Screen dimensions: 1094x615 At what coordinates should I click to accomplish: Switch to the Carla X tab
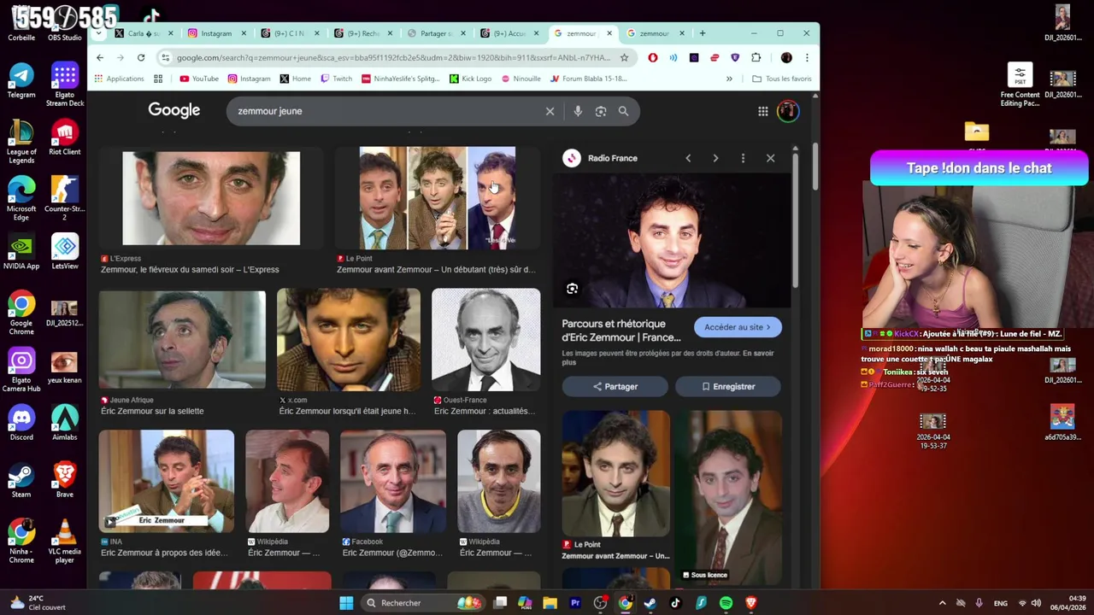(x=144, y=33)
